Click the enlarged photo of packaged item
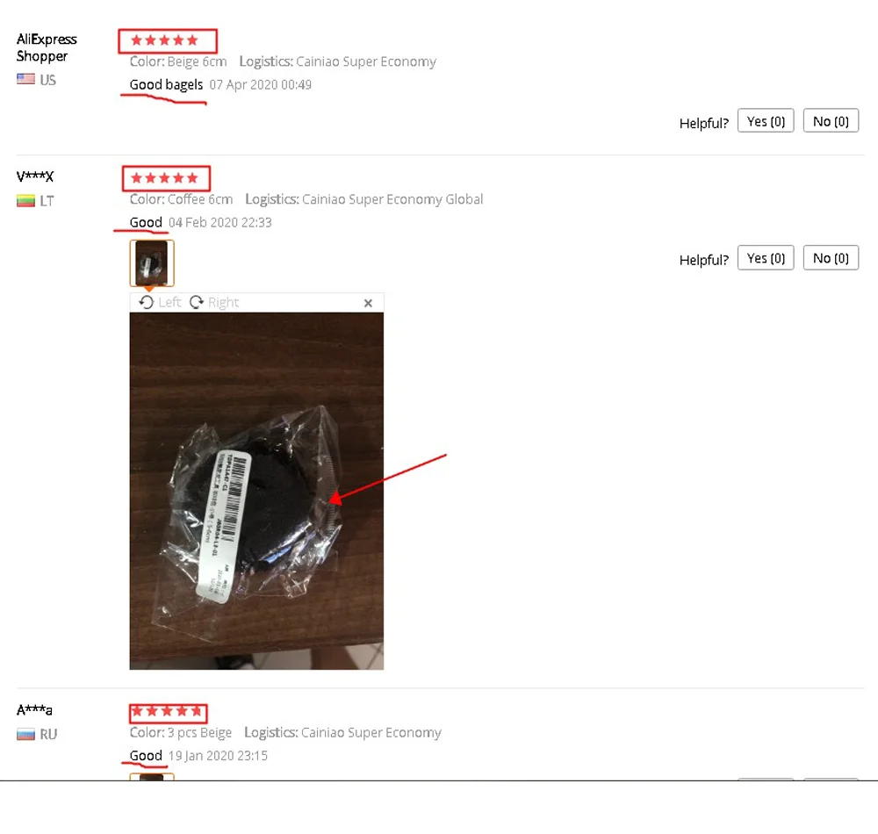 tap(256, 491)
